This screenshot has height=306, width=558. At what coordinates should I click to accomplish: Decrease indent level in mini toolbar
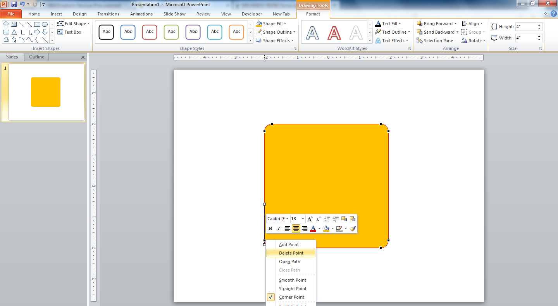click(327, 219)
